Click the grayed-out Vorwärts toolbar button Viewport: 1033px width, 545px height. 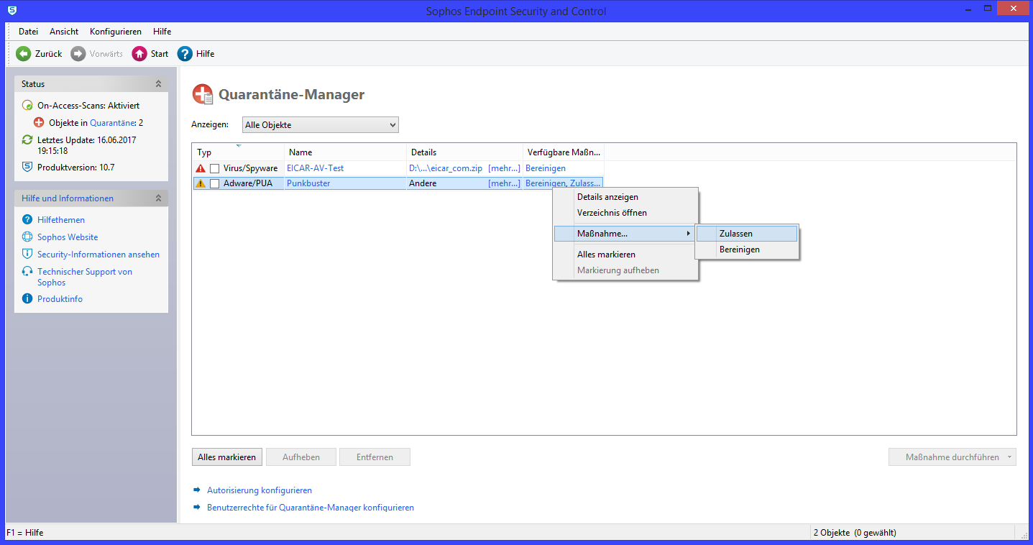coord(97,54)
